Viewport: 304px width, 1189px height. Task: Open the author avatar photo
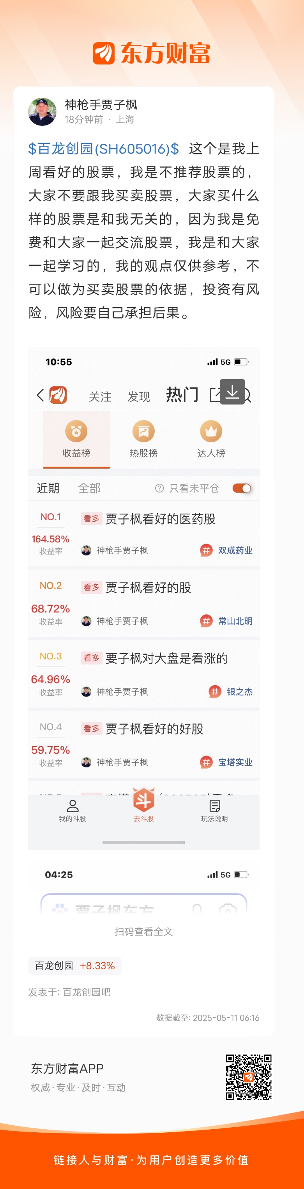[42, 112]
